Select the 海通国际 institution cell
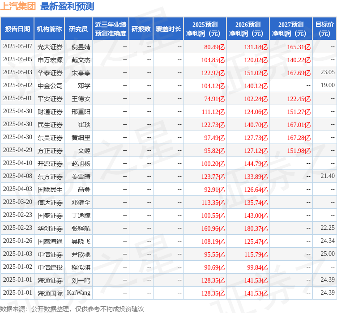 click(50, 293)
